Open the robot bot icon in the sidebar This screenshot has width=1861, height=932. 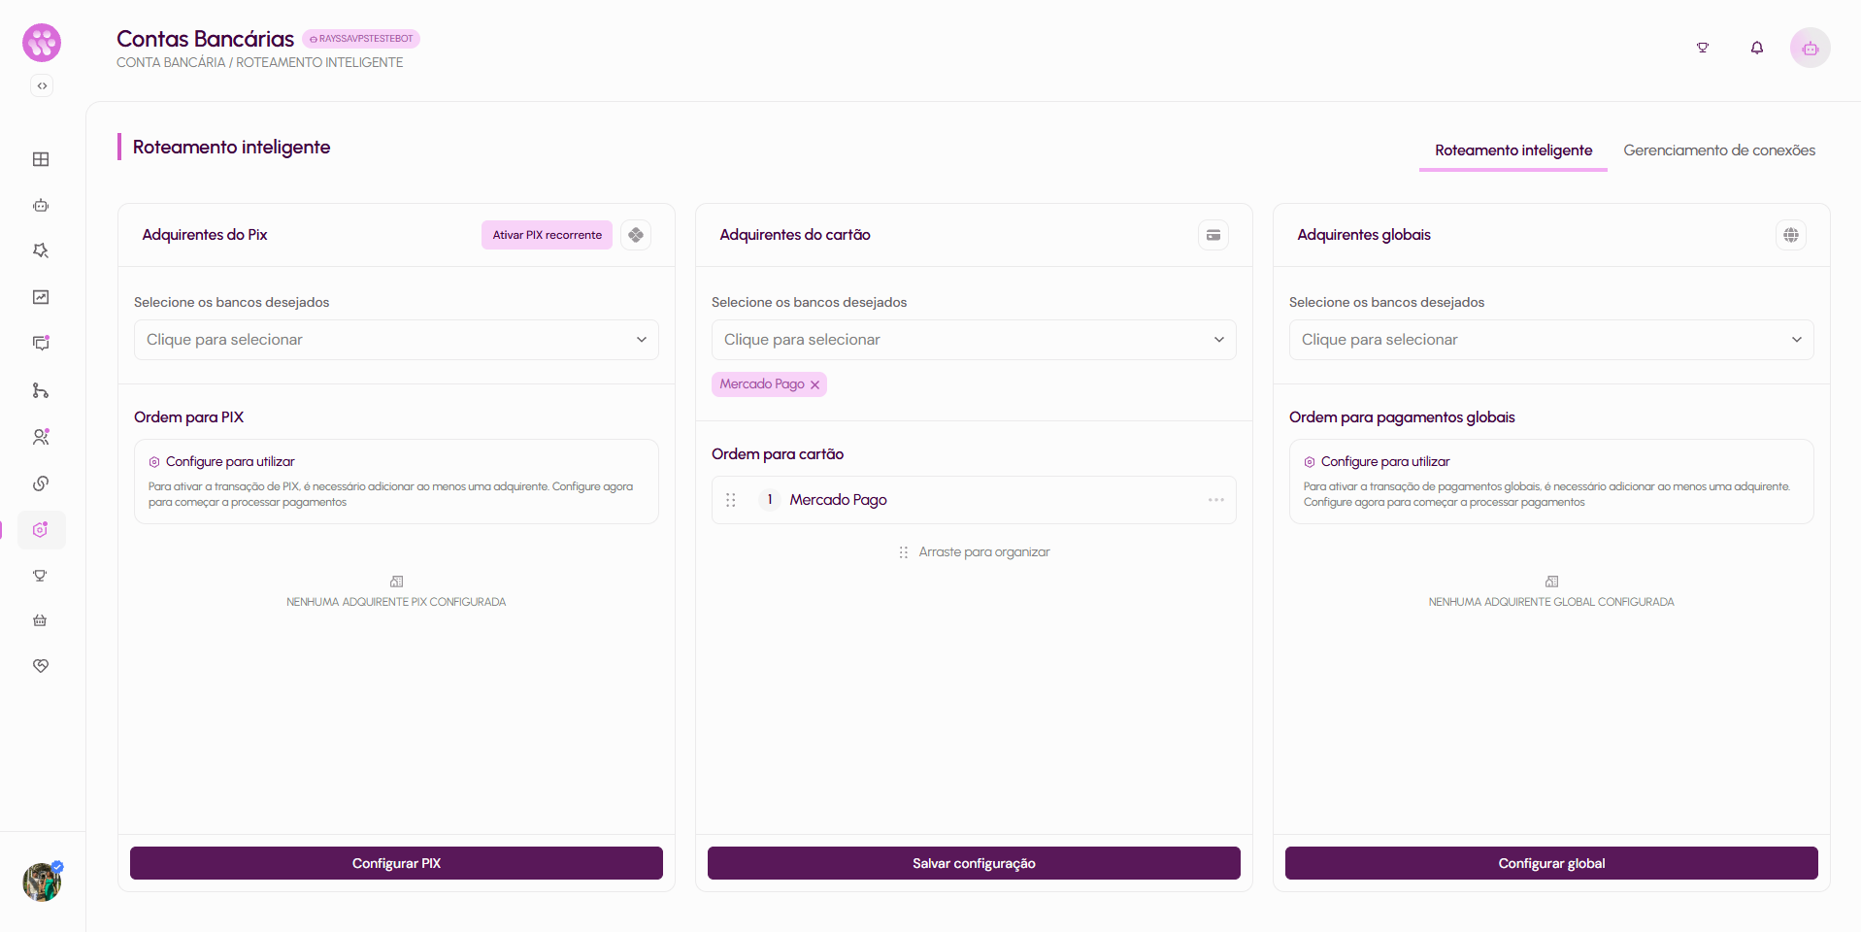pyautogui.click(x=41, y=205)
